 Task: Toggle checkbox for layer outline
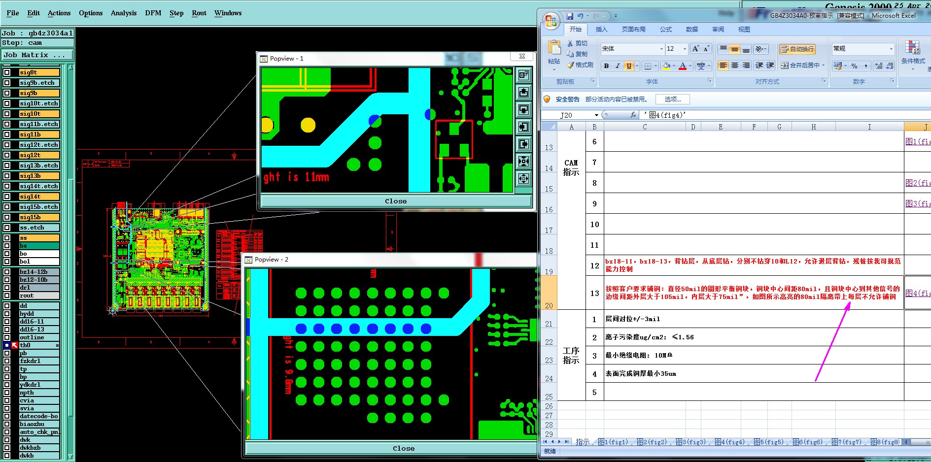pos(7,337)
